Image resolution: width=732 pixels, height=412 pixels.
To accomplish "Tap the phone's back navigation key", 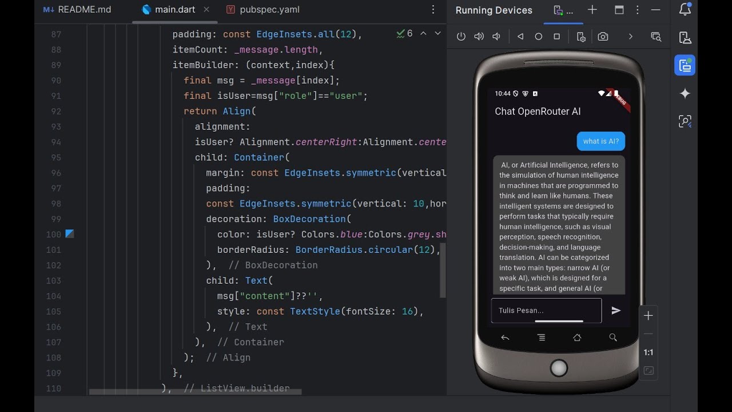I will click(505, 338).
